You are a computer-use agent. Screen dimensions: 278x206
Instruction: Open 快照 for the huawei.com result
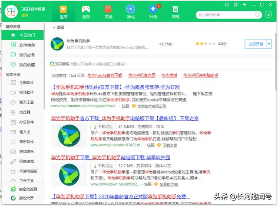pyautogui.click(x=126, y=106)
